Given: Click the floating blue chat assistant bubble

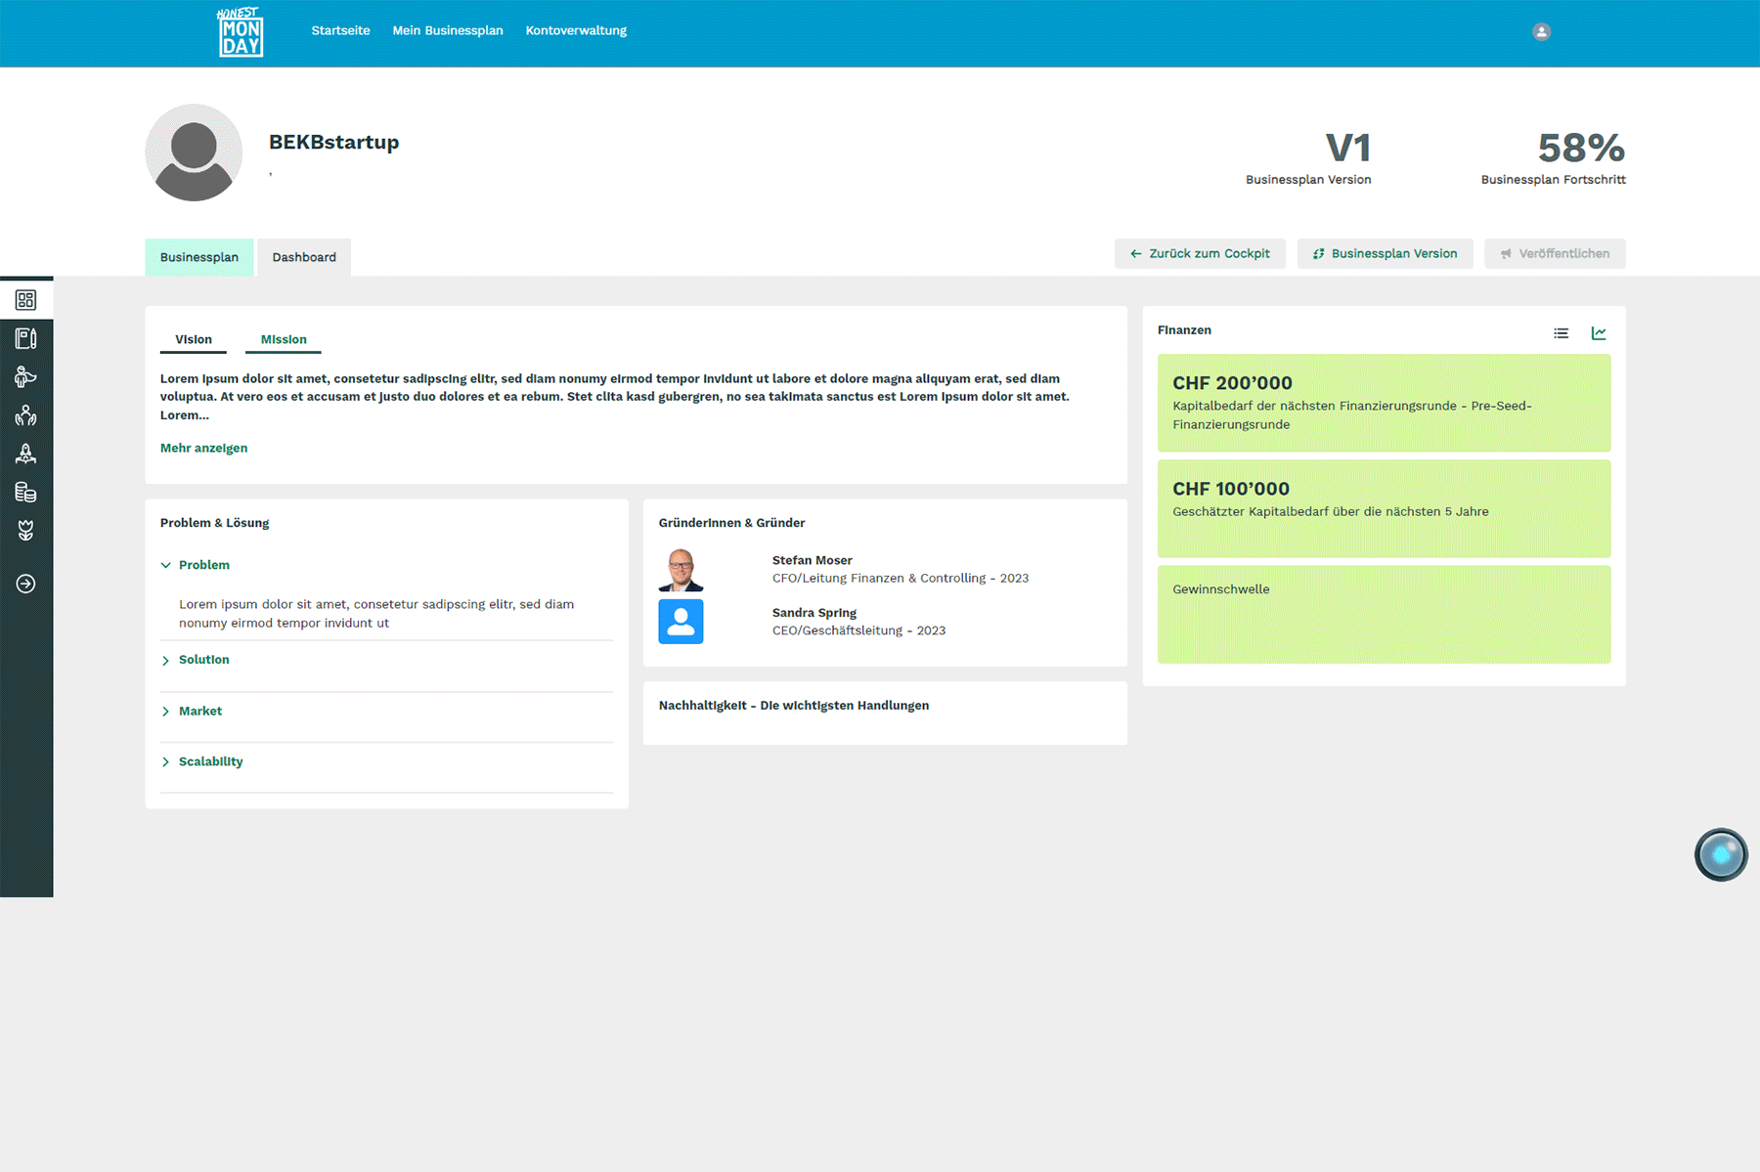Looking at the screenshot, I should (1720, 855).
